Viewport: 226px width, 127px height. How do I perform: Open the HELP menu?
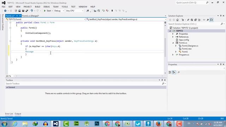click(93, 7)
